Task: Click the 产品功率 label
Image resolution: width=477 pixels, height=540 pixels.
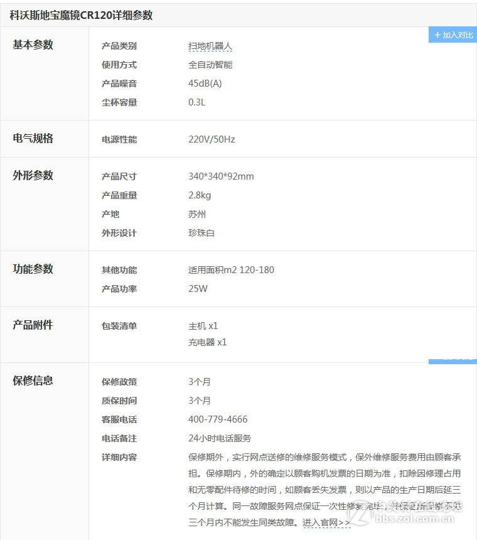Action: pos(119,289)
